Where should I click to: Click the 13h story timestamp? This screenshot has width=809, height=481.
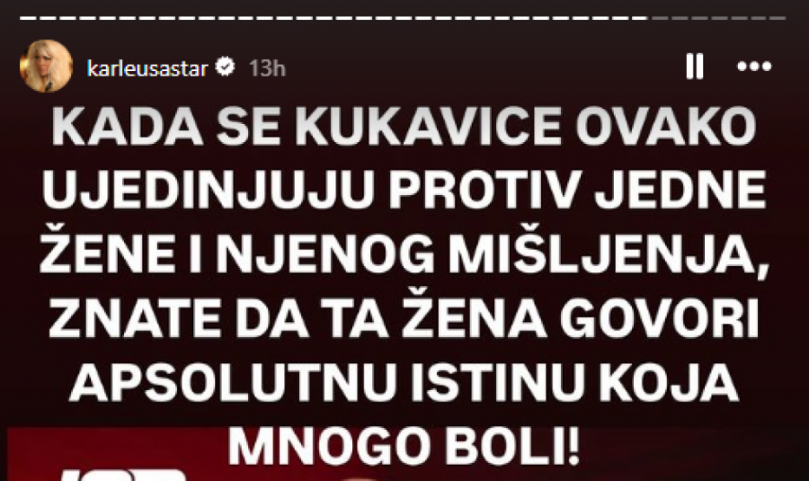[x=267, y=68]
